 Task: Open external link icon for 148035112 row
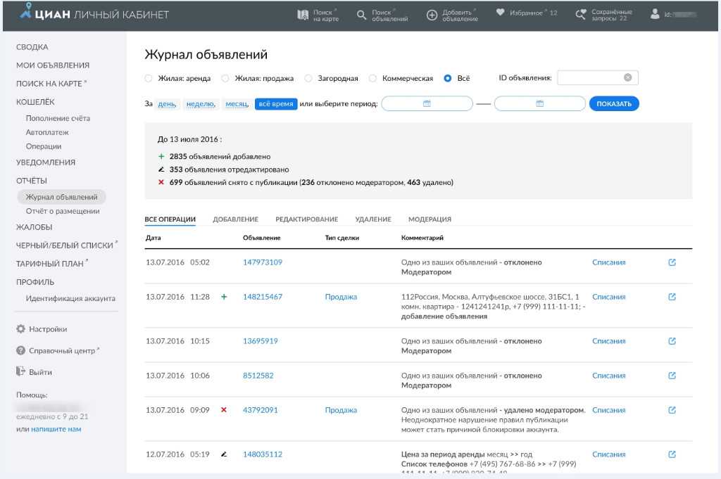[672, 454]
